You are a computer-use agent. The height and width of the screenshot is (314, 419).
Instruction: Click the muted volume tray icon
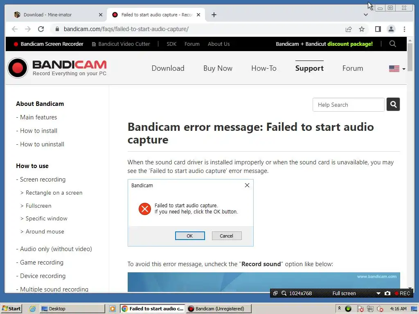(380, 309)
